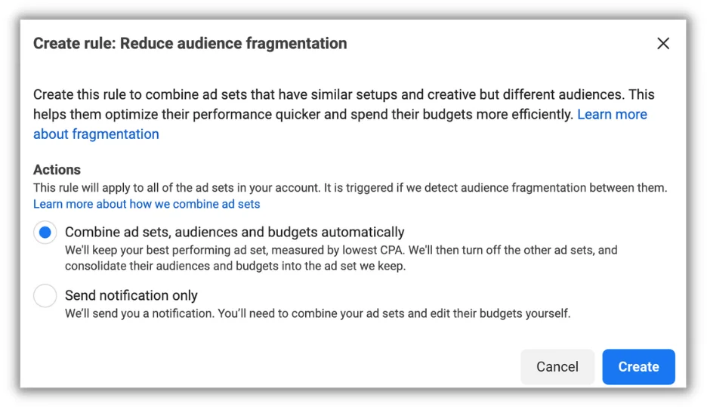
Task: Click the lowest CPA description under the Combine option
Action: [x=340, y=250]
